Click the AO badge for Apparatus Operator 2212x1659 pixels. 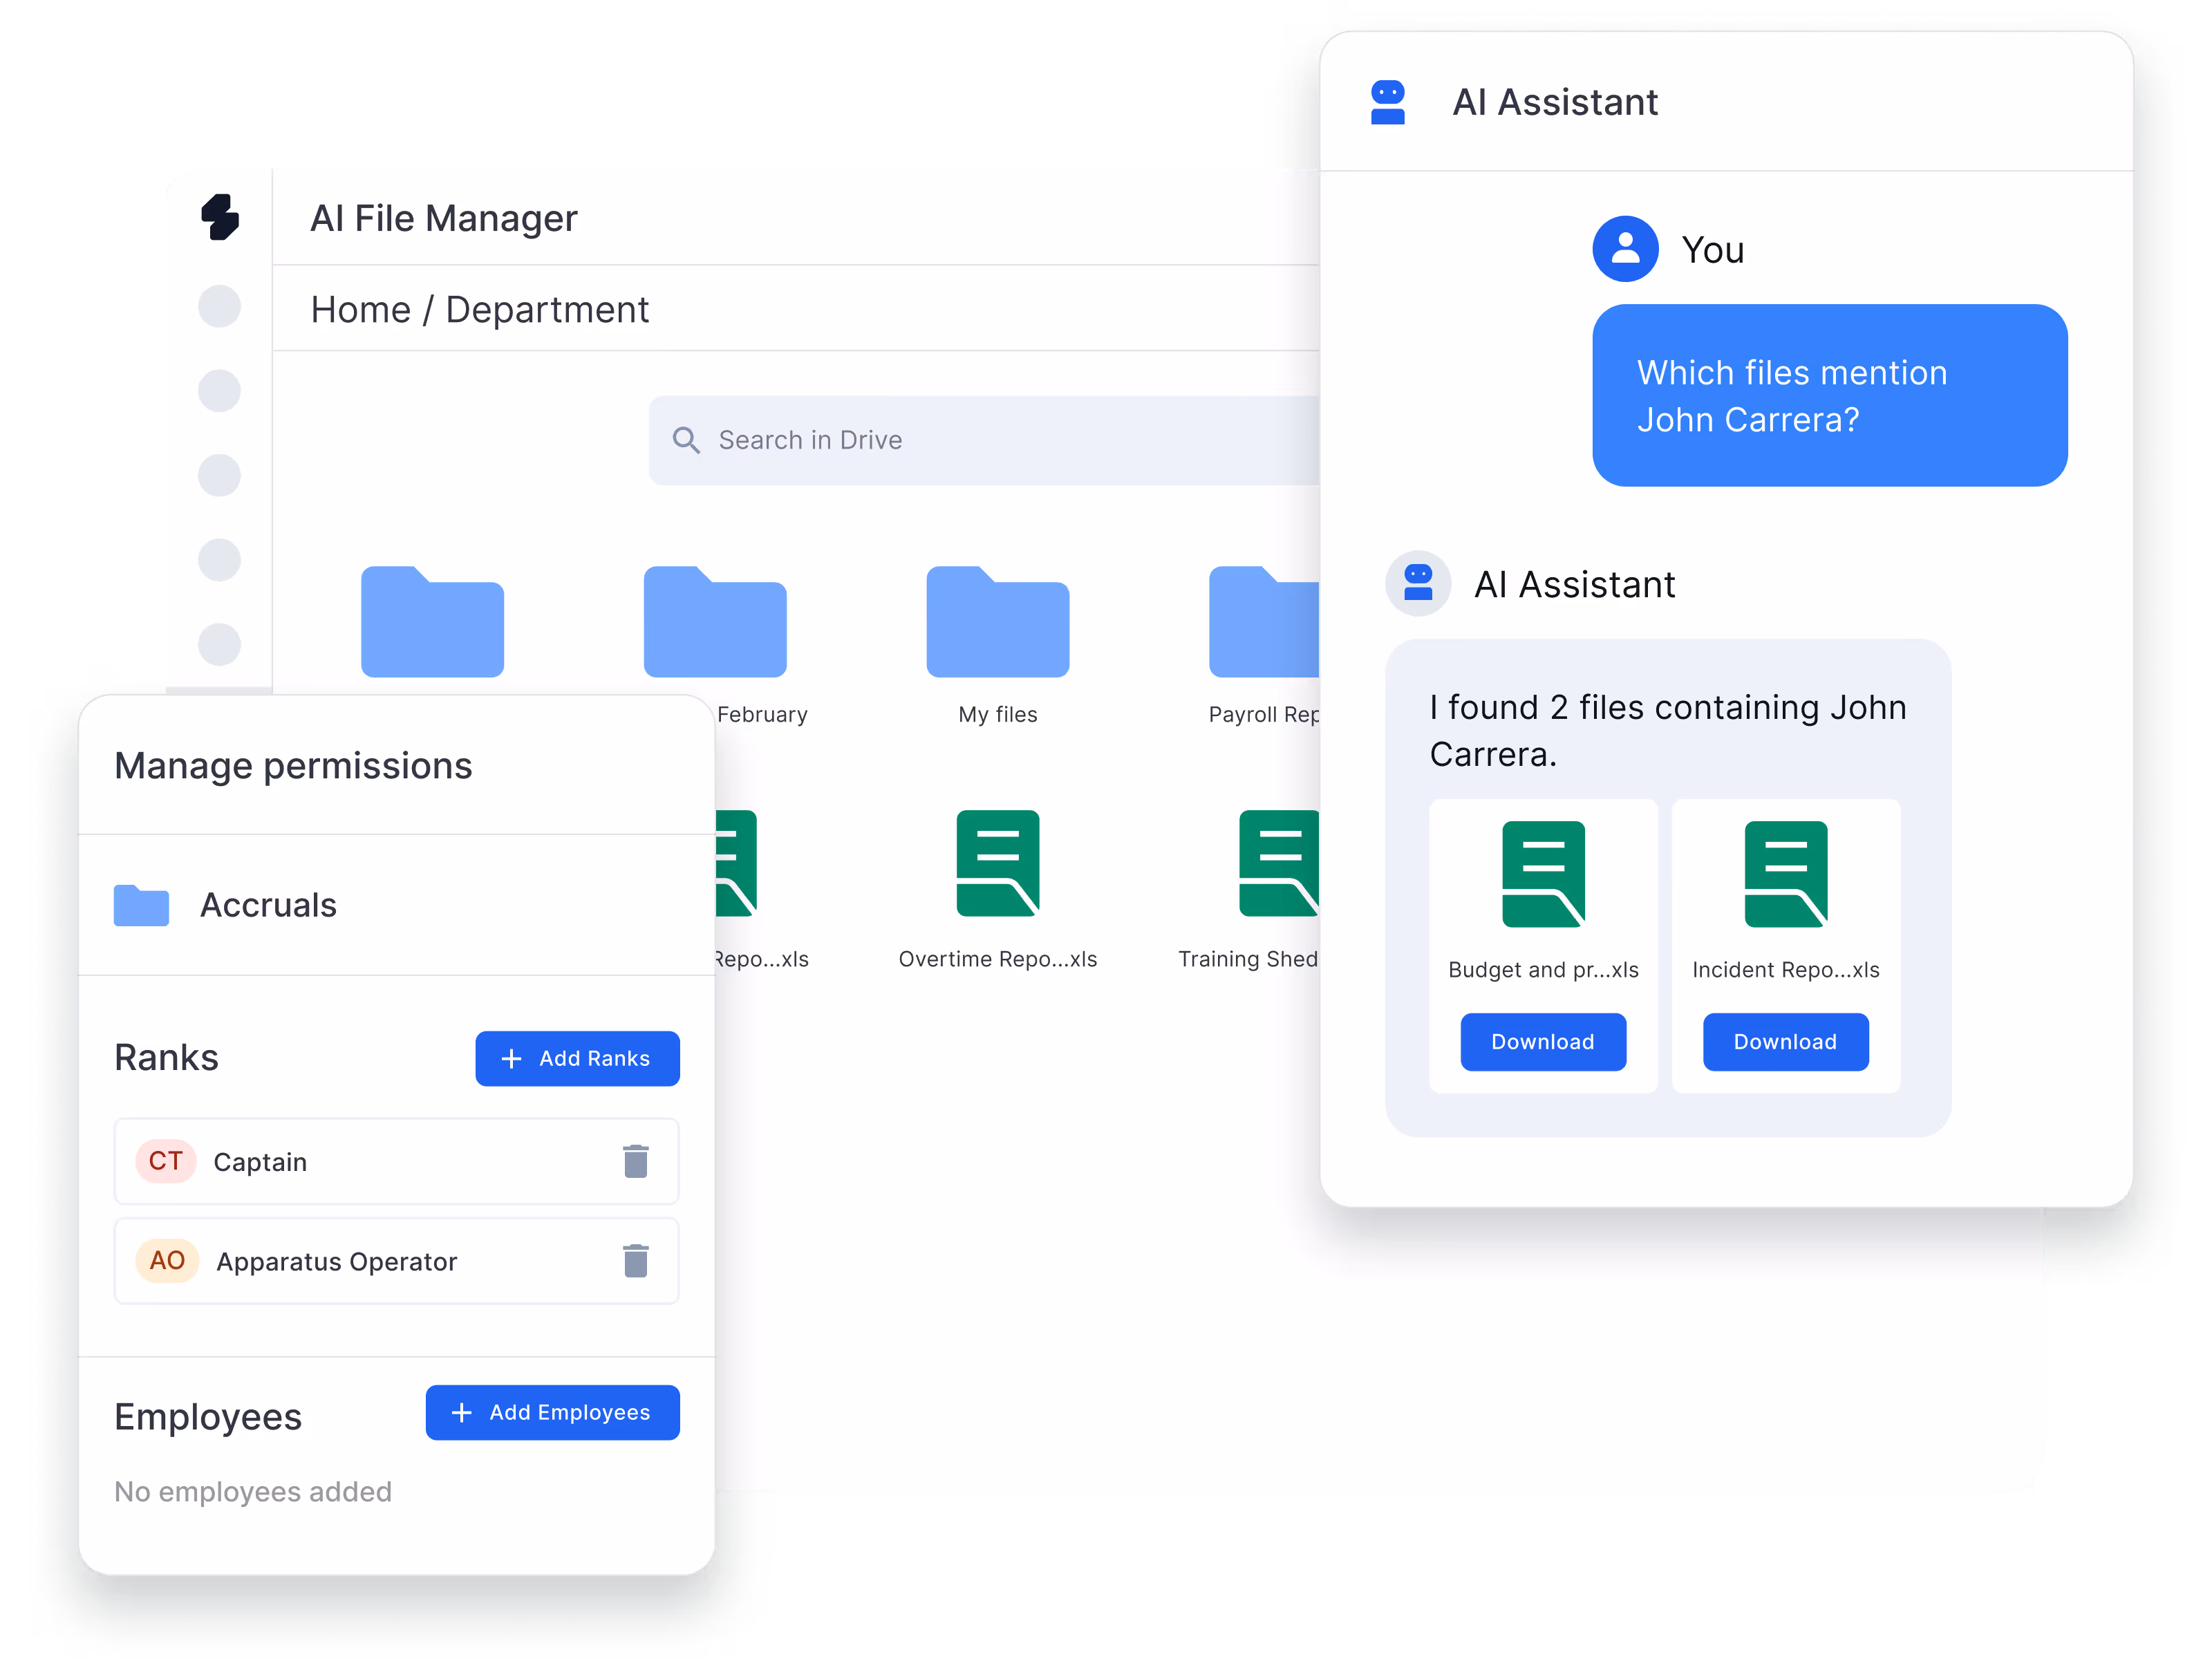pos(167,1260)
